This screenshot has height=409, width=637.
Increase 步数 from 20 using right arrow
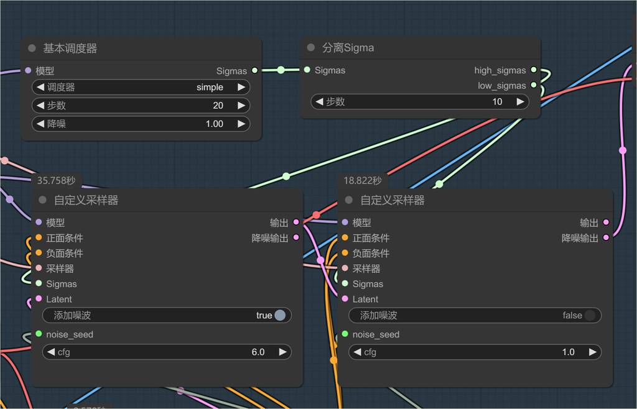(241, 106)
